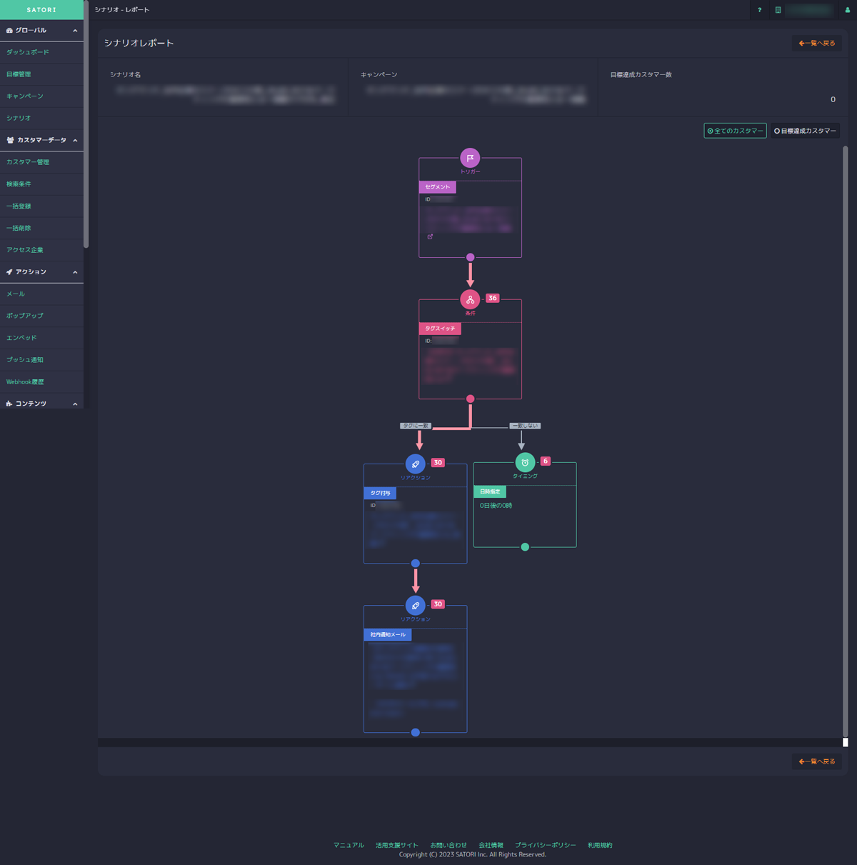Open the user account profile icon
The height and width of the screenshot is (865, 857).
click(x=848, y=10)
